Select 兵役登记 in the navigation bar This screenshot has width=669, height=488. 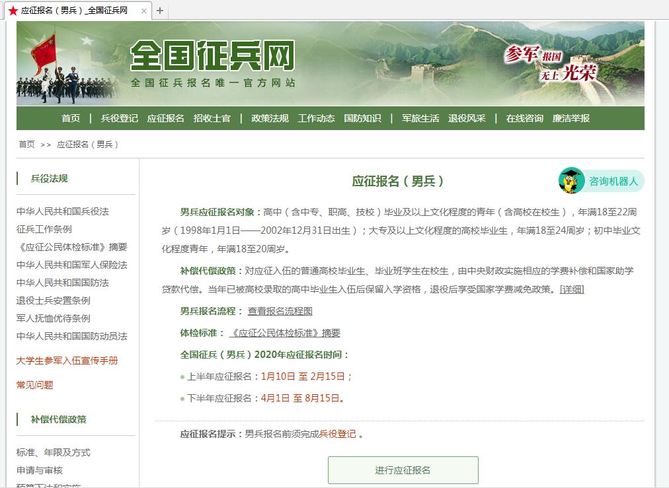coord(119,118)
